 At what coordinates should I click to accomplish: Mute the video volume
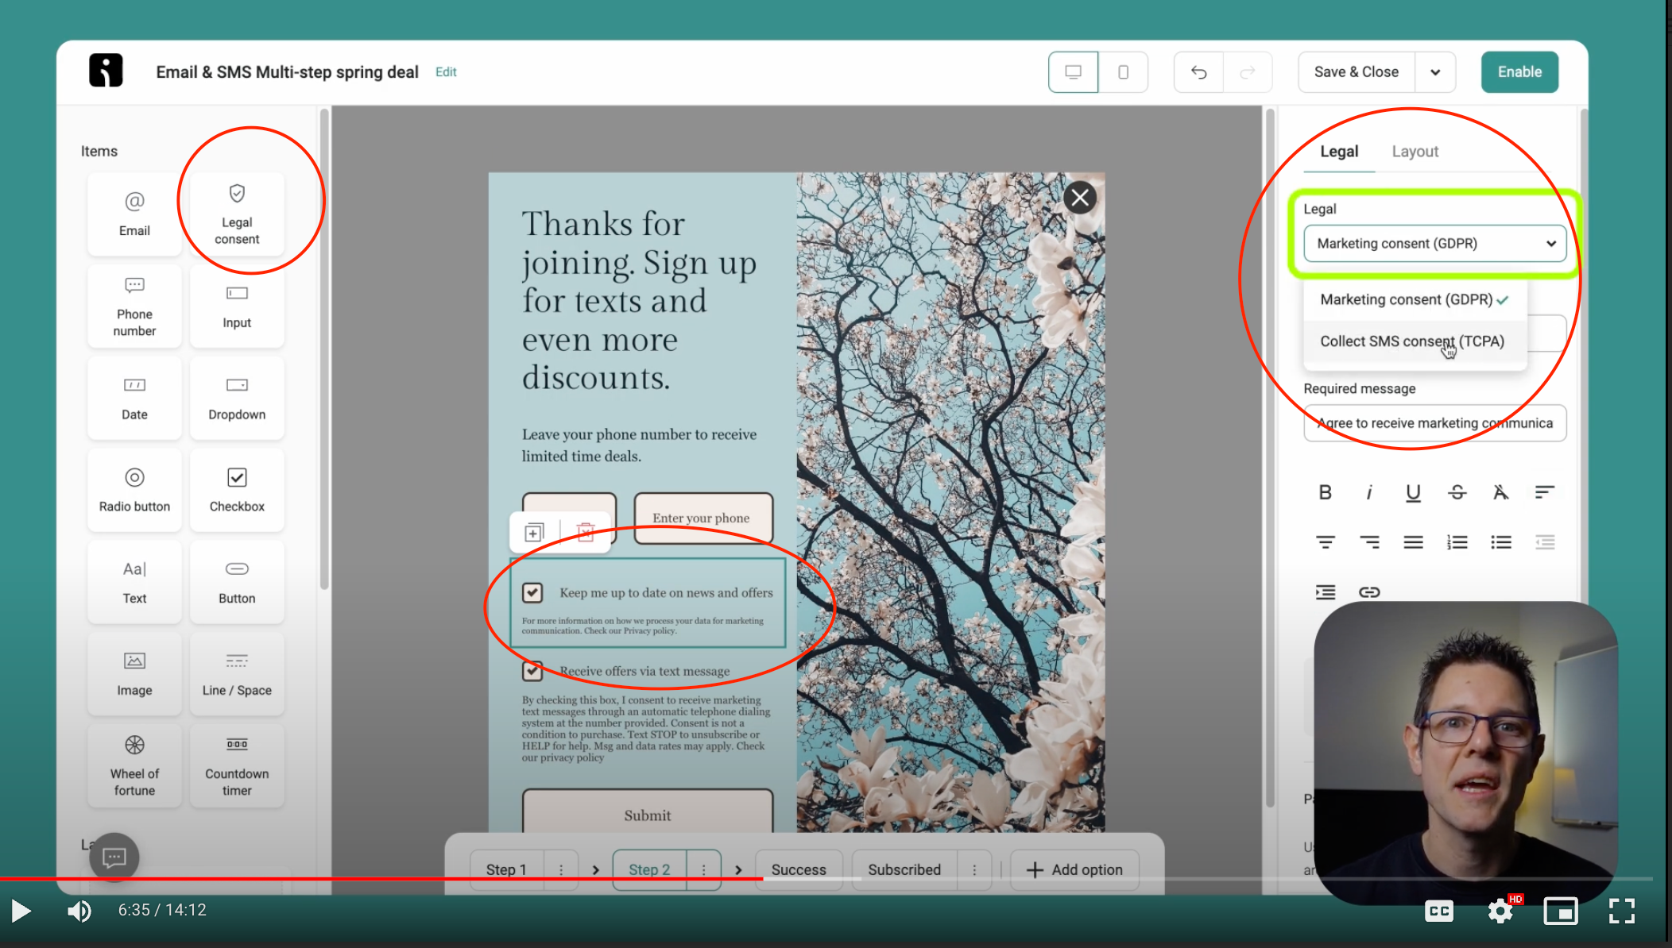[x=79, y=911]
